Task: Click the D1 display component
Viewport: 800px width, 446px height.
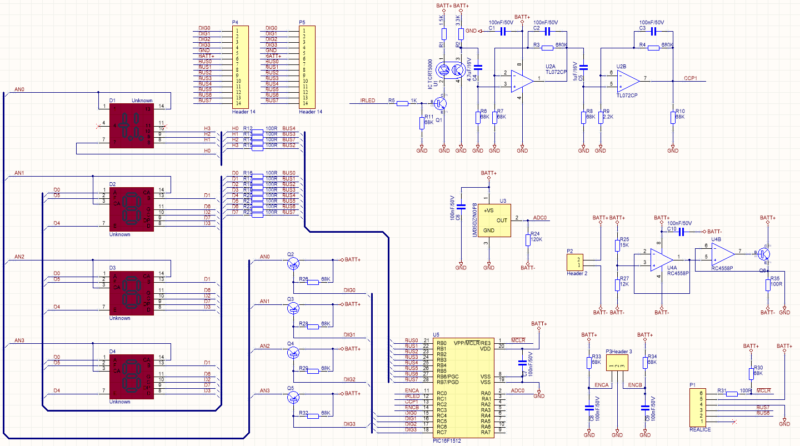Action: pyautogui.click(x=131, y=126)
